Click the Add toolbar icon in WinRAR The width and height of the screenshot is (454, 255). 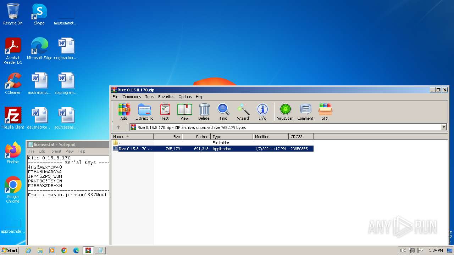(124, 112)
